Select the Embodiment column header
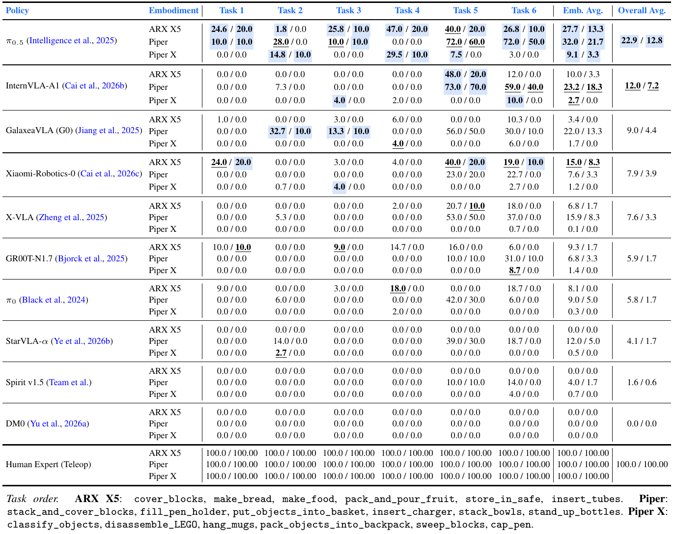This screenshot has width=675, height=534. coord(173,10)
